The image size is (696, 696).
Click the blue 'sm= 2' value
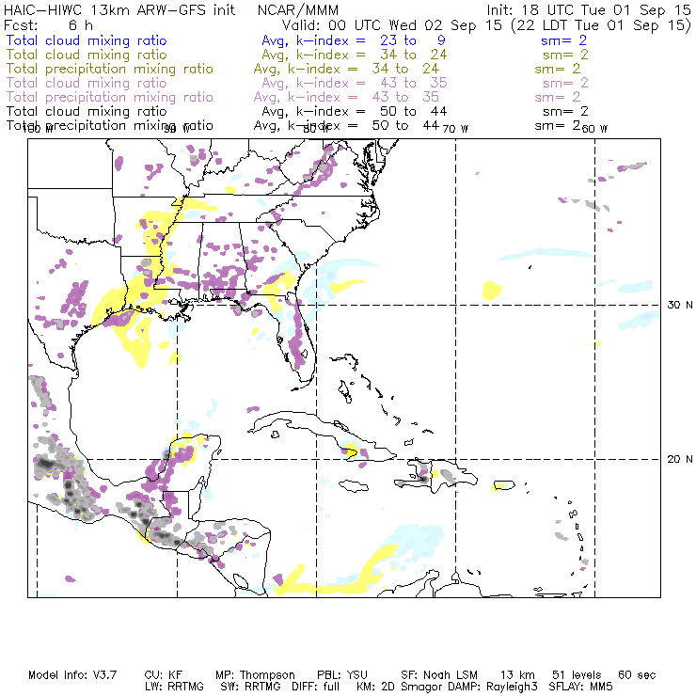click(x=563, y=40)
